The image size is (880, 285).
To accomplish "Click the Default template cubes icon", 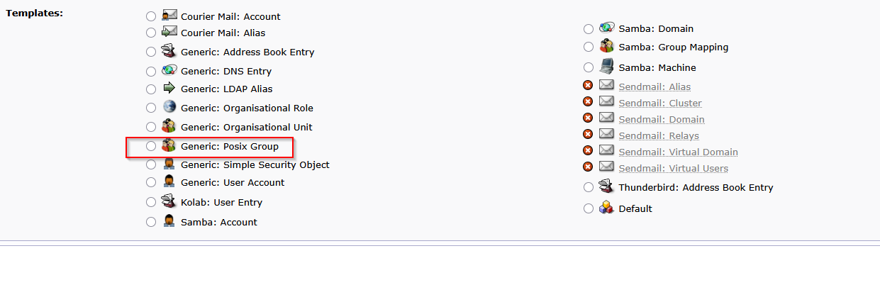I will [x=606, y=208].
